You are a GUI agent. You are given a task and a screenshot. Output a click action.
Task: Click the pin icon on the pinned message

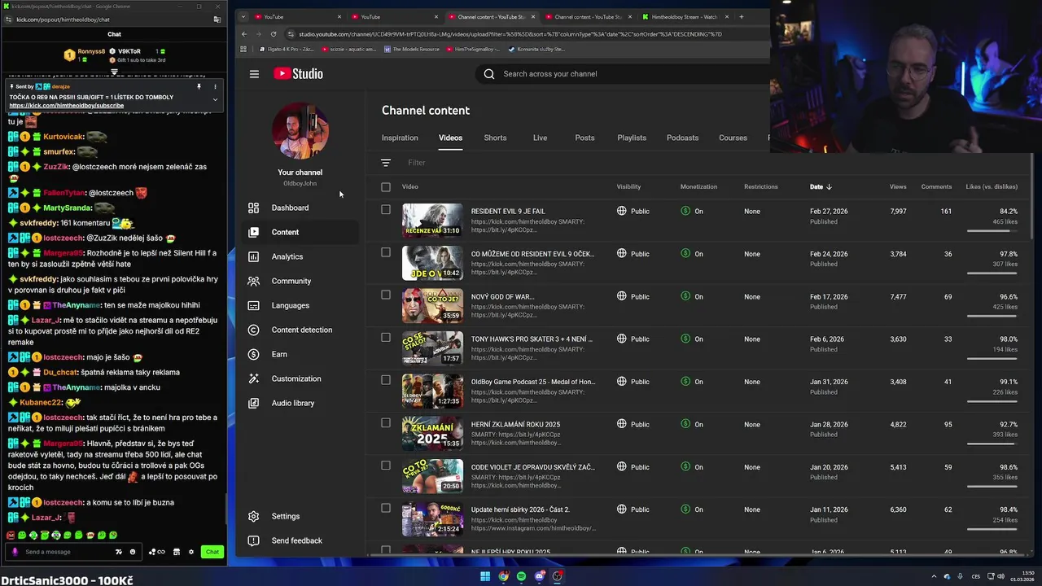199,86
